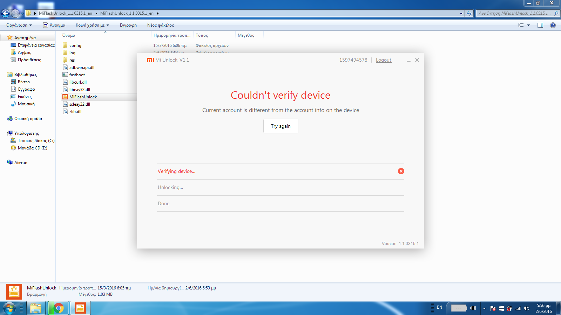
Task: Click the volume speaker tray icon
Action: [x=526, y=308]
